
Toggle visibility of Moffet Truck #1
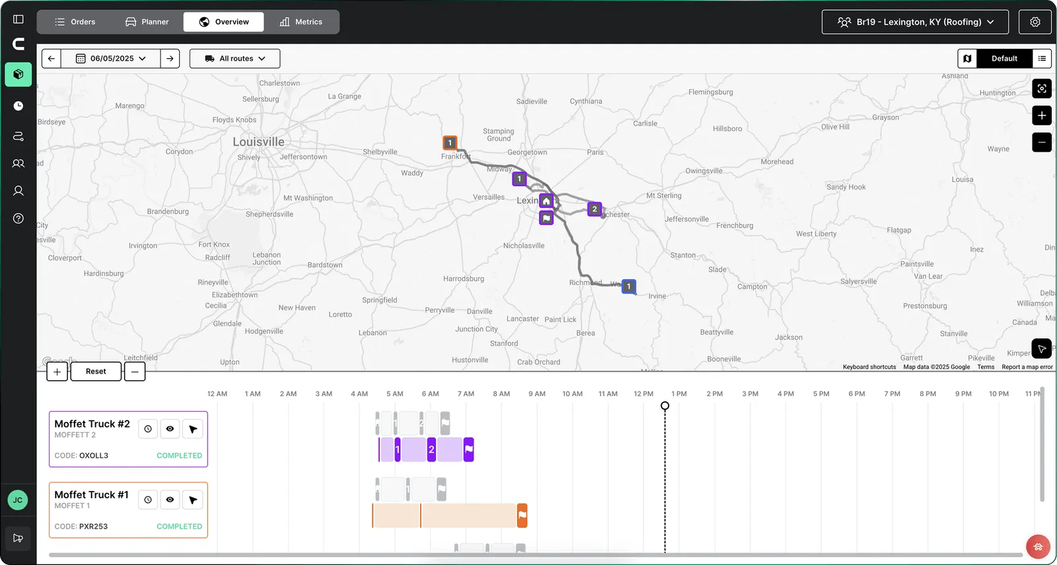170,500
